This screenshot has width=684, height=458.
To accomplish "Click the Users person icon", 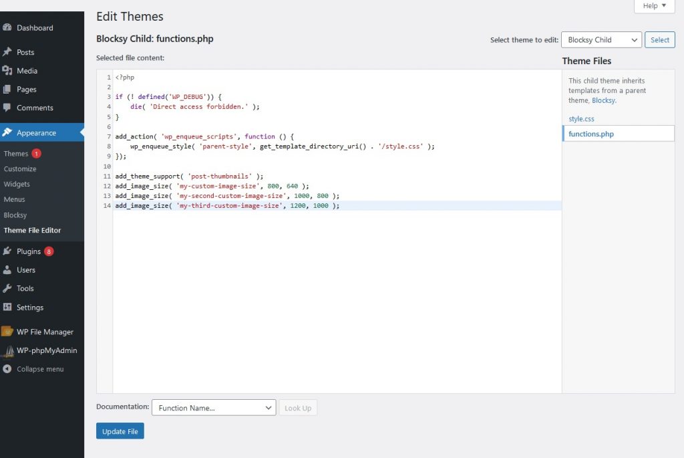I will pos(7,270).
